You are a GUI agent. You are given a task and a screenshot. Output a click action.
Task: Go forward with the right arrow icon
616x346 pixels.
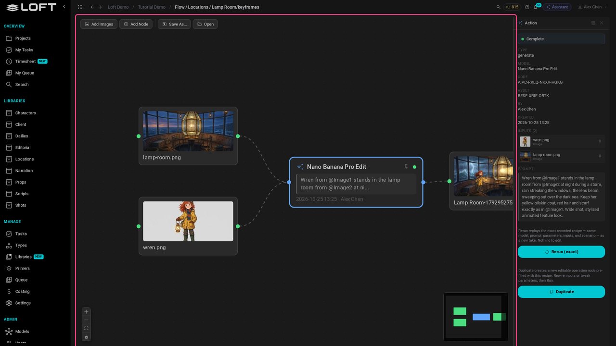100,7
